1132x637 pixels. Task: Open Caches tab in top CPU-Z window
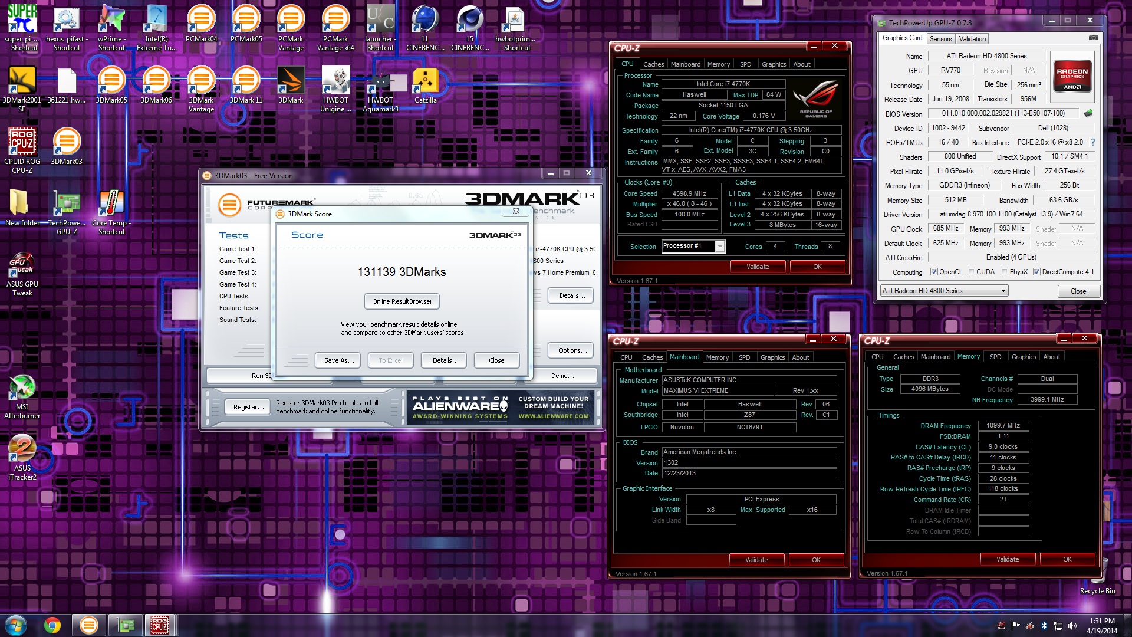[x=653, y=64]
